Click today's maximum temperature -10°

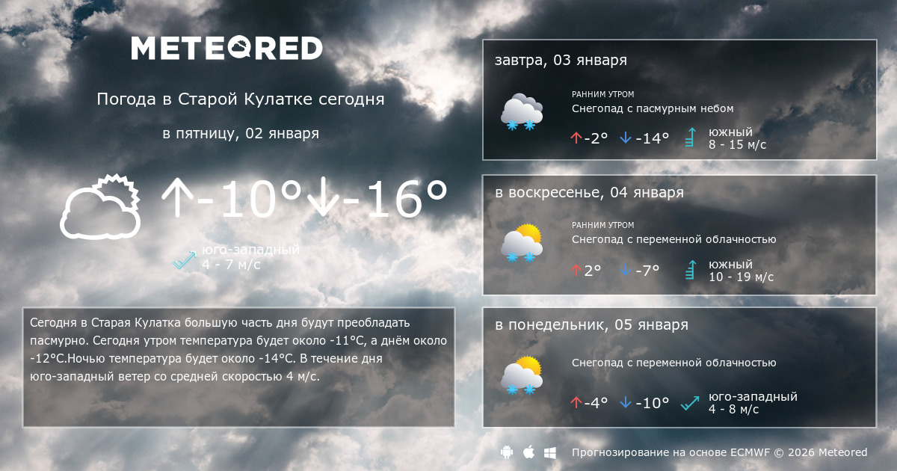(232, 200)
